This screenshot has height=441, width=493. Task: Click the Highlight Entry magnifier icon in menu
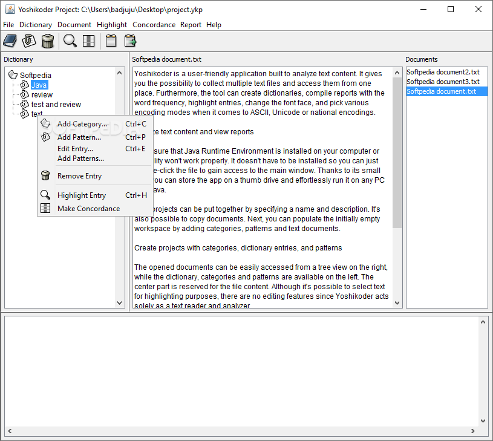click(x=45, y=195)
